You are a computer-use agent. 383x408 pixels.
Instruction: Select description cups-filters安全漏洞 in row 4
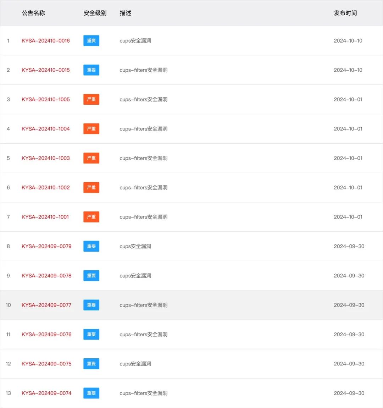point(144,129)
